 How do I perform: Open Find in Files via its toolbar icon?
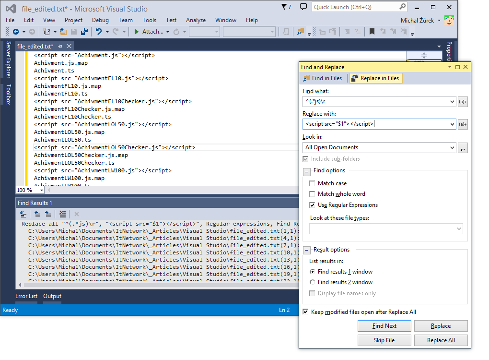pyautogui.click(x=301, y=32)
